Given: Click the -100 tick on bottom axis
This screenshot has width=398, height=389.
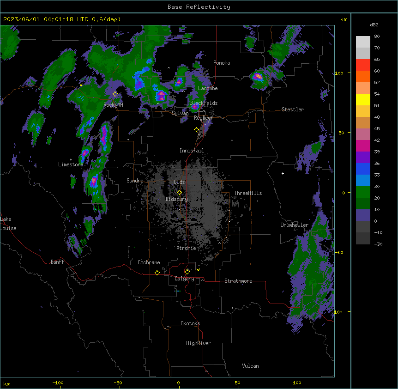Looking at the screenshot, I should coord(58,383).
